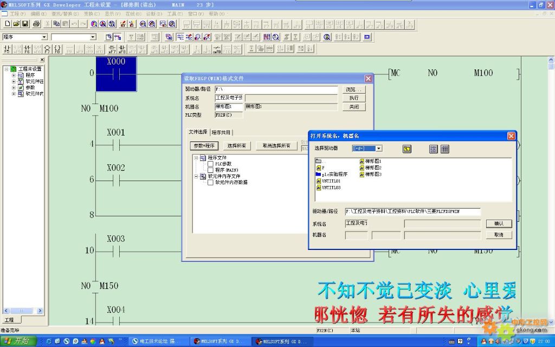
Task: Click the 选择所有 button
Action: (237, 146)
